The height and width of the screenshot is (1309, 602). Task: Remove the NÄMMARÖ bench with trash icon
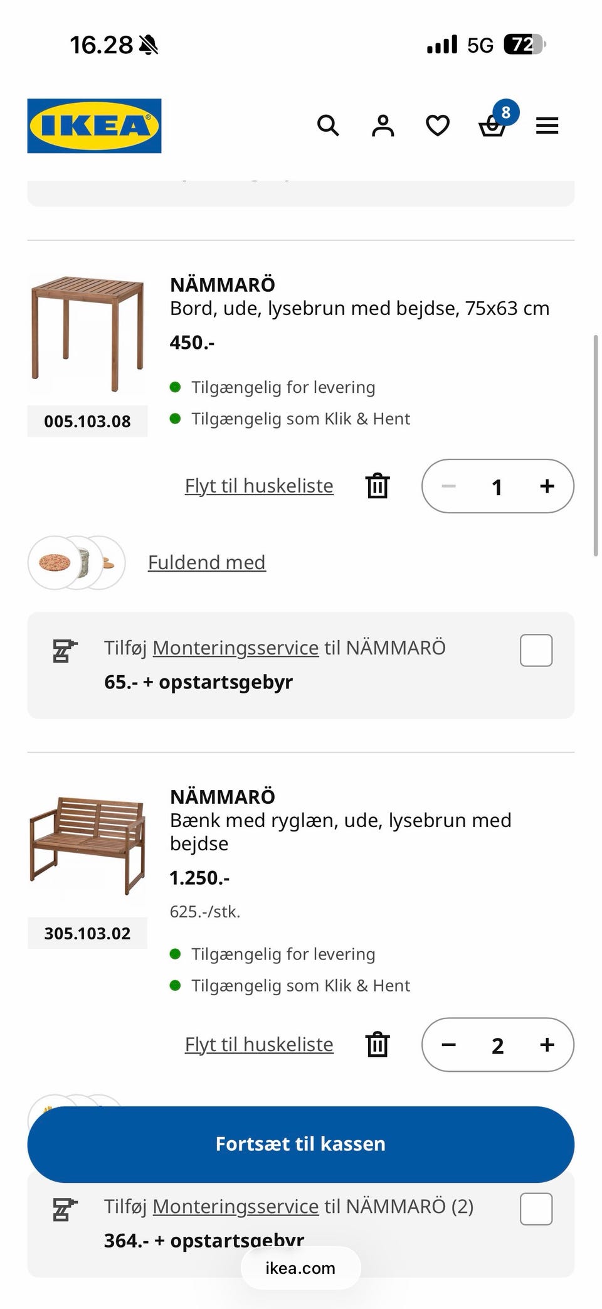378,1044
